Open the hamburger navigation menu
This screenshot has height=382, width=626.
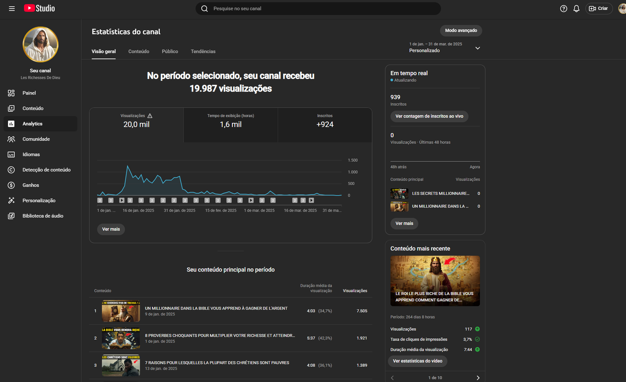click(12, 9)
